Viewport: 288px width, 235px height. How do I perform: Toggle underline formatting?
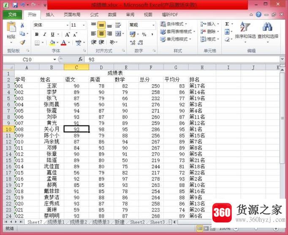pyautogui.click(x=52, y=34)
